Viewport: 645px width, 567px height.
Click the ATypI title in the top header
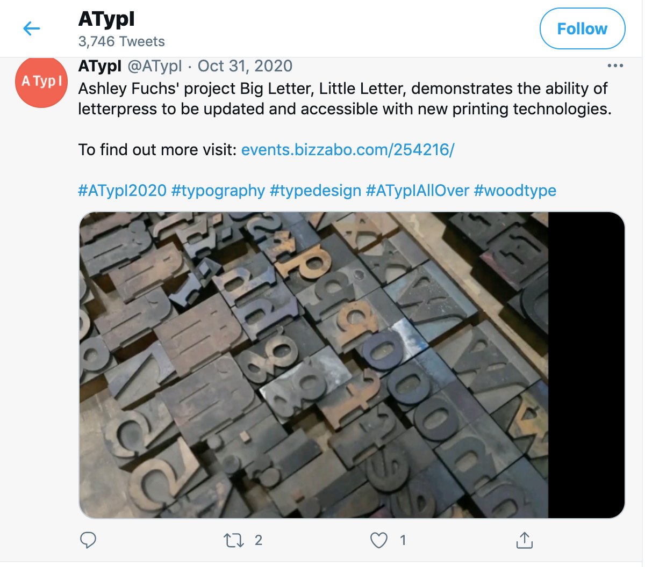(x=106, y=19)
